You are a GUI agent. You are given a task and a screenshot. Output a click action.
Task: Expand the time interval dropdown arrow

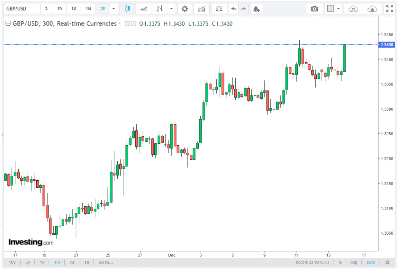coord(113,9)
